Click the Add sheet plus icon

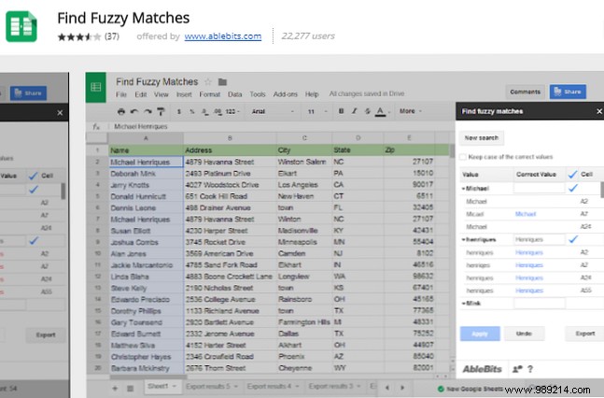tap(115, 388)
